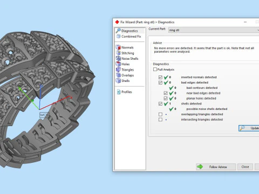Click 'possible noise shells detected' text

coord(207,109)
